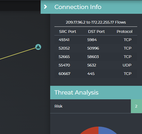The image size is (142, 134).
Task: Select source port 49341 cell
Action: (x=64, y=40)
